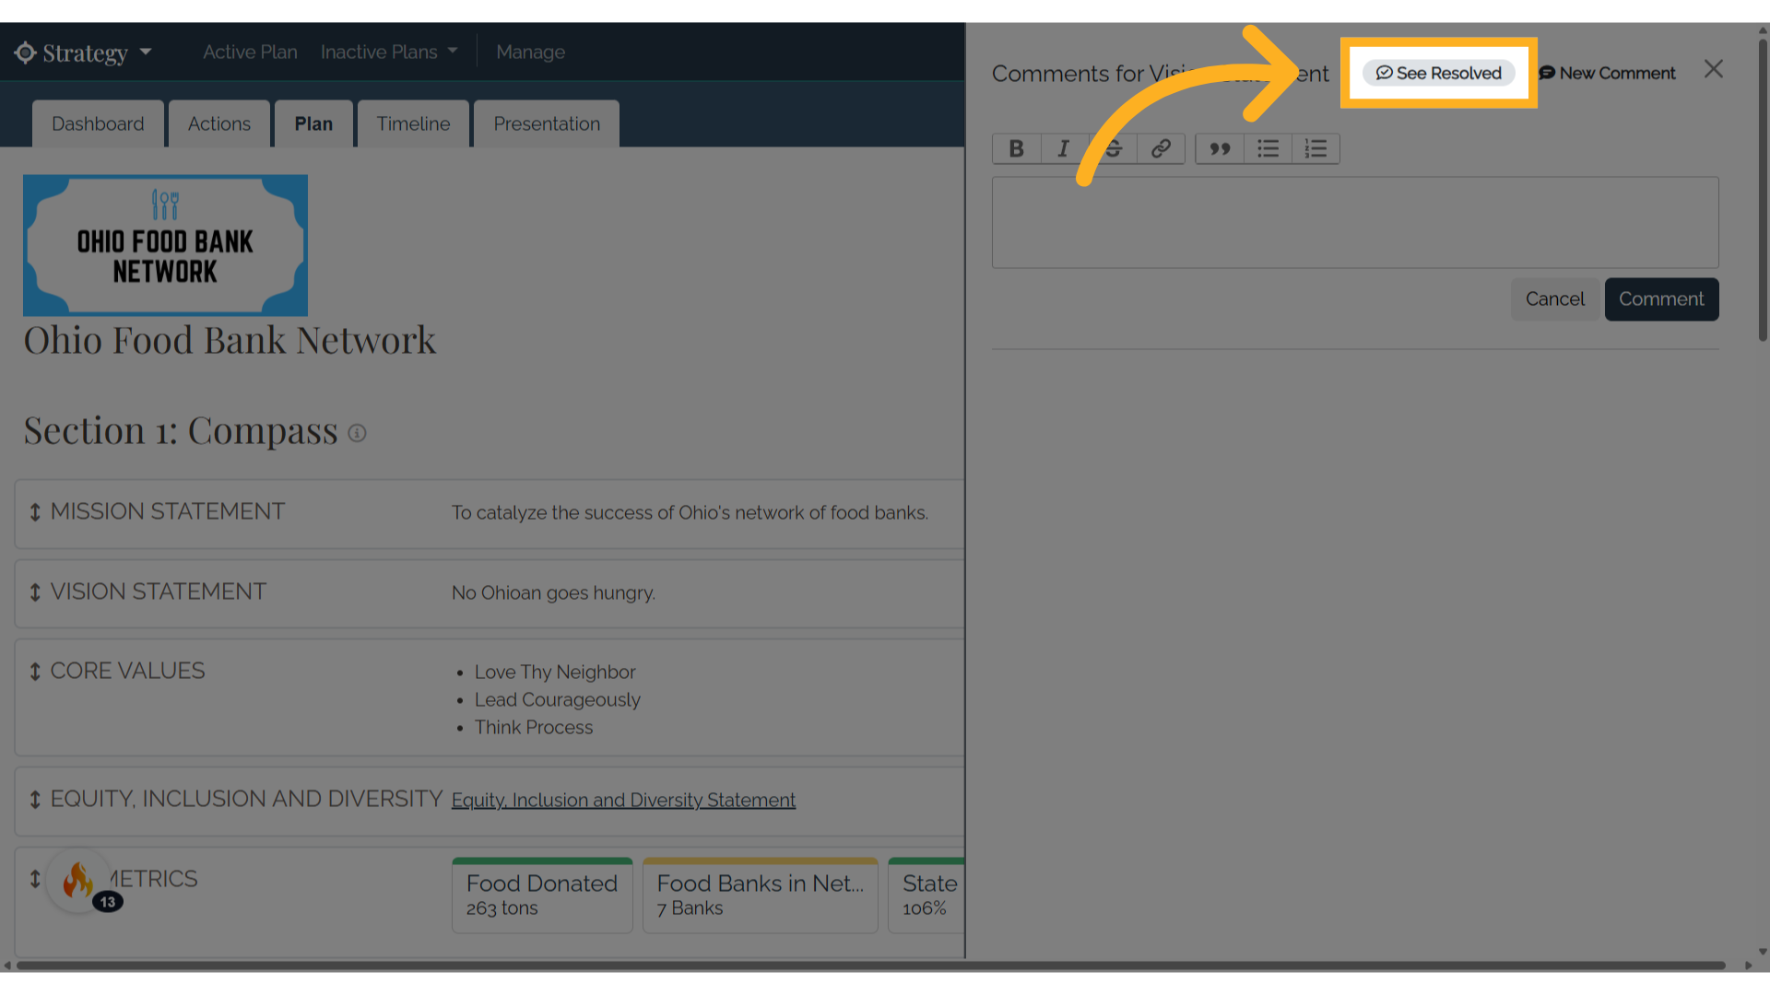Open the Manage menu

pos(531,53)
